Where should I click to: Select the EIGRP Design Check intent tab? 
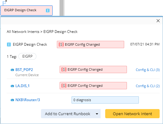coord(26,10)
